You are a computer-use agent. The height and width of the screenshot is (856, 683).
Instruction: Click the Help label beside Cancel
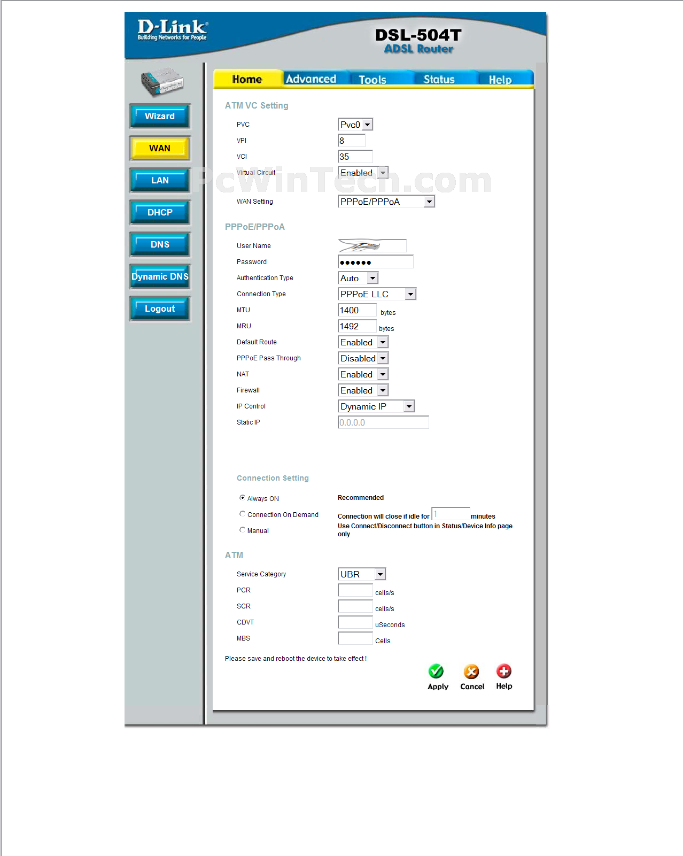504,686
